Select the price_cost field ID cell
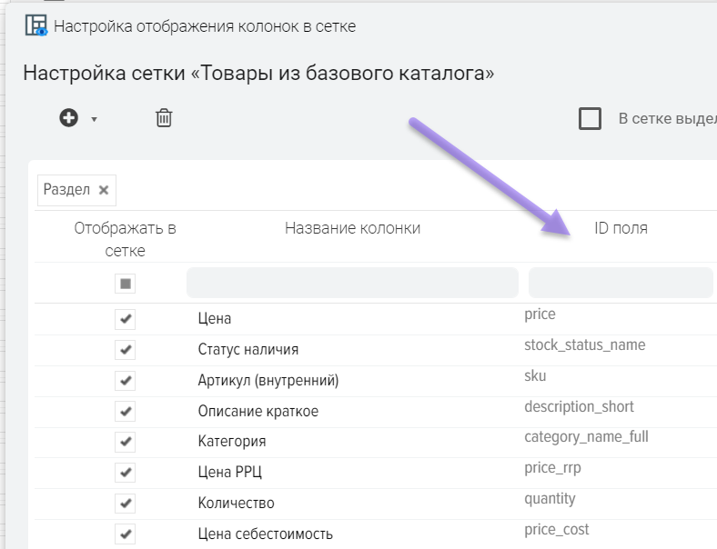Image resolution: width=717 pixels, height=549 pixels. pos(557,529)
